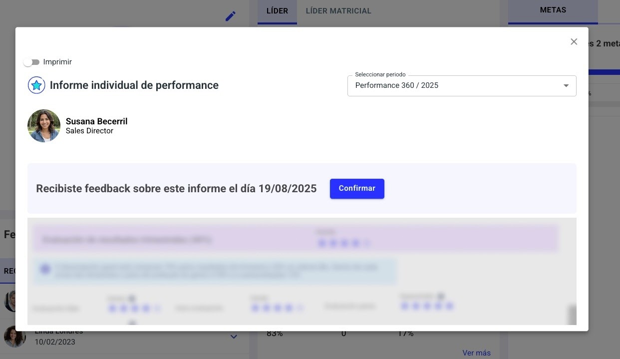Click the star rating in the purple header
This screenshot has width=620, height=359.
344,243
